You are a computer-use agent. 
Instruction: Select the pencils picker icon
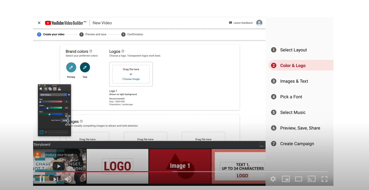(x=59, y=89)
